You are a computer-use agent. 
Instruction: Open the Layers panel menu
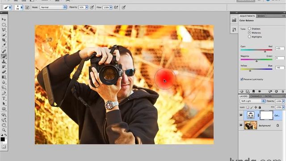click(x=284, y=96)
